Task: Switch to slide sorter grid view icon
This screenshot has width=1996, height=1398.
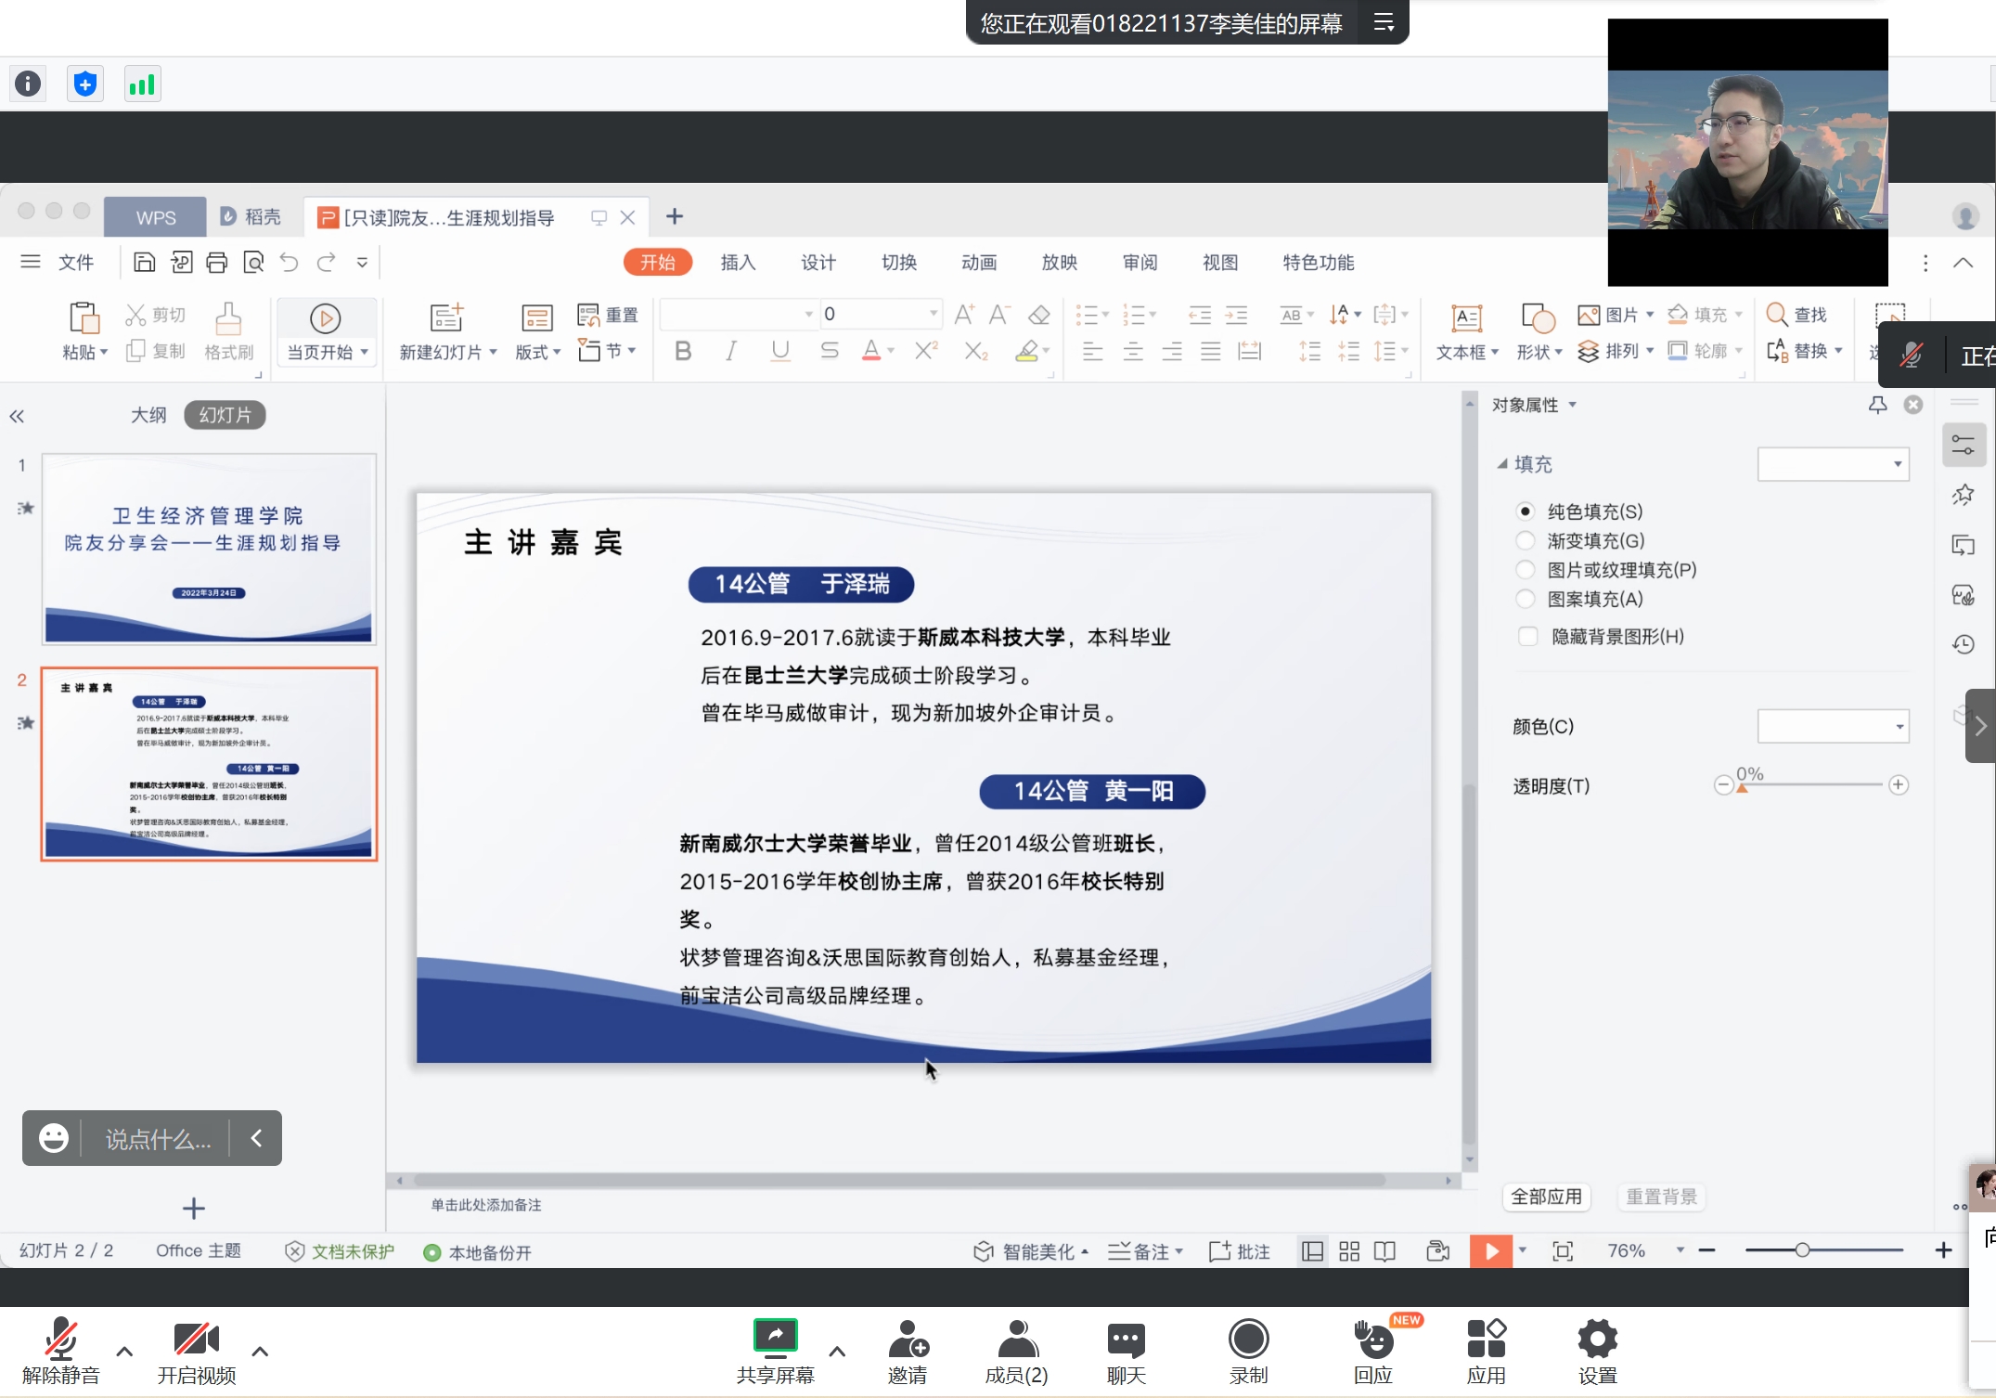Action: [x=1349, y=1251]
